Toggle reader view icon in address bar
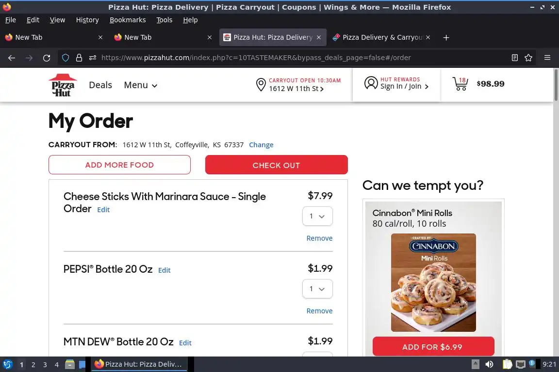This screenshot has width=559, height=372. point(514,58)
